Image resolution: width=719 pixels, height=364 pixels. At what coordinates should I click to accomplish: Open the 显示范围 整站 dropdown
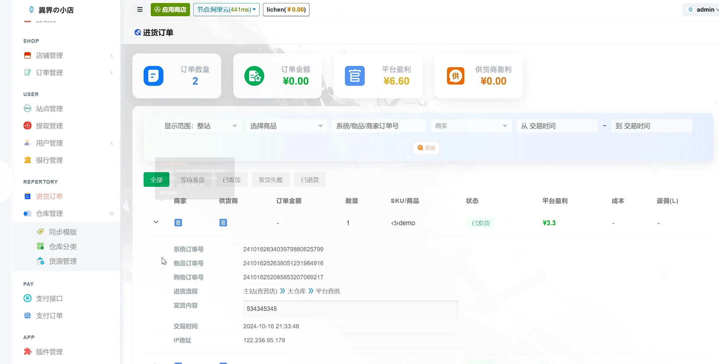200,126
